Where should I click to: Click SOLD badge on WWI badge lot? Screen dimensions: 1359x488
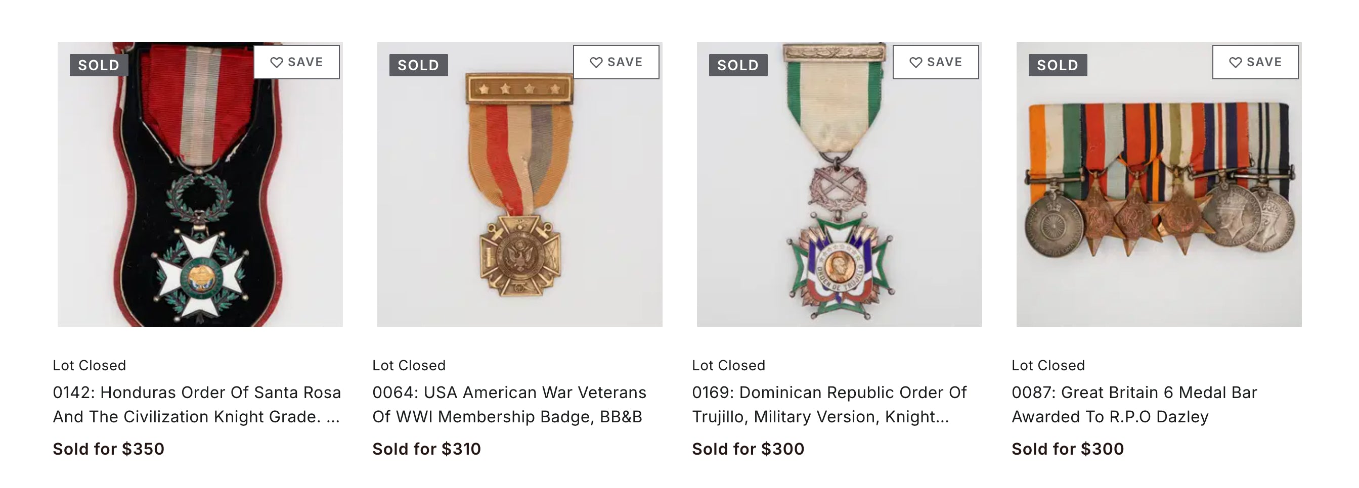(x=418, y=65)
